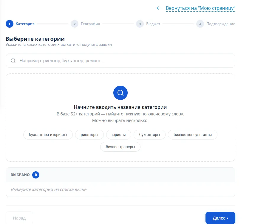Screen dimensions: 255x224
Task: Click the "Категория" step label
Action: (x=25, y=24)
